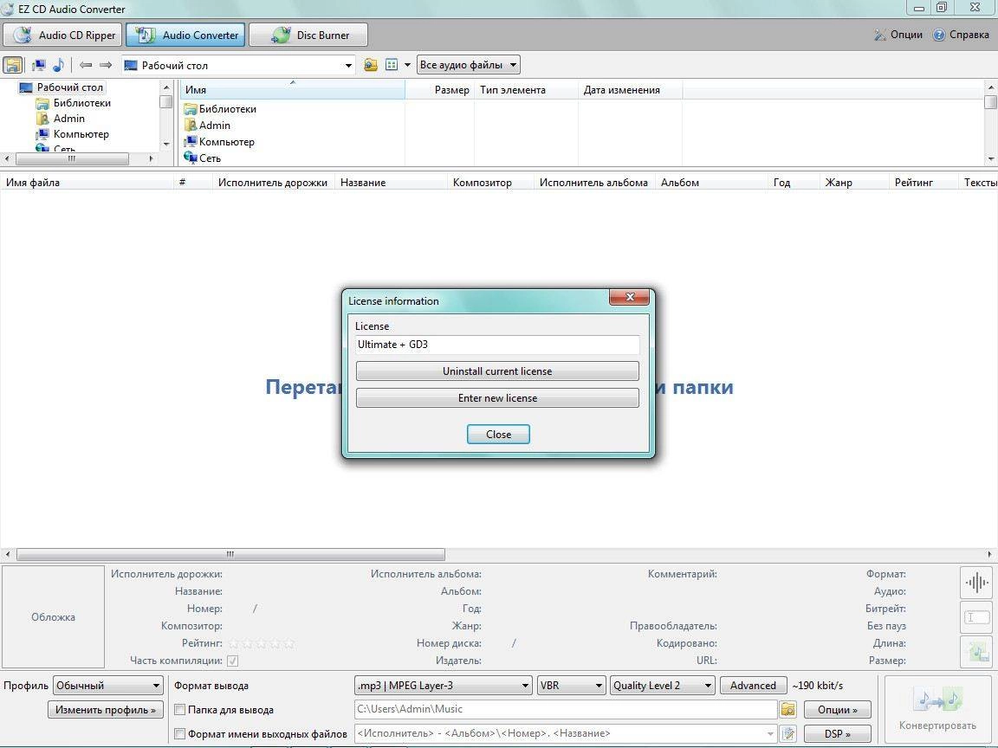The height and width of the screenshot is (748, 998).
Task: Click Uninstall current license button
Action: (497, 371)
